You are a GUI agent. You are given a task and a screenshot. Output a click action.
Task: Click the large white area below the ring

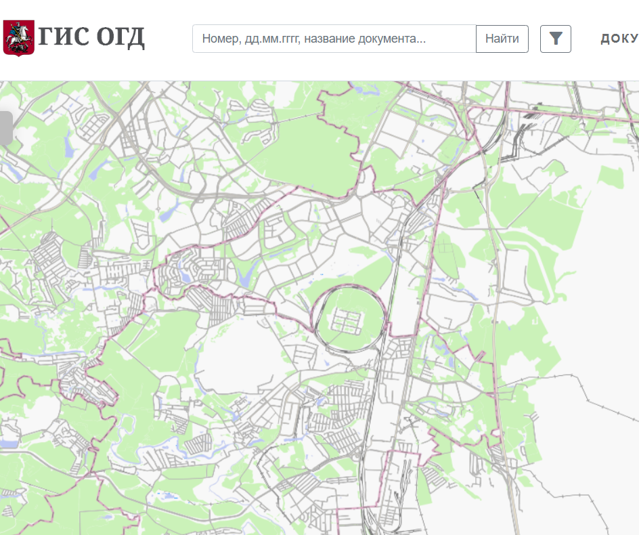pos(237,352)
